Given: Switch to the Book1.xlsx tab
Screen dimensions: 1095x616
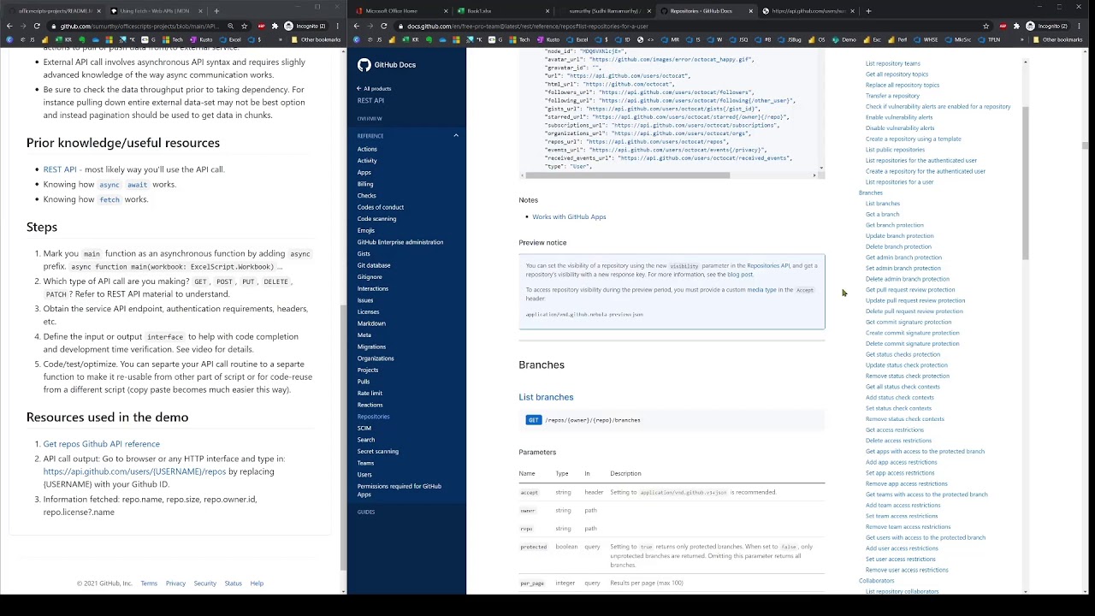Looking at the screenshot, I should click(x=503, y=11).
